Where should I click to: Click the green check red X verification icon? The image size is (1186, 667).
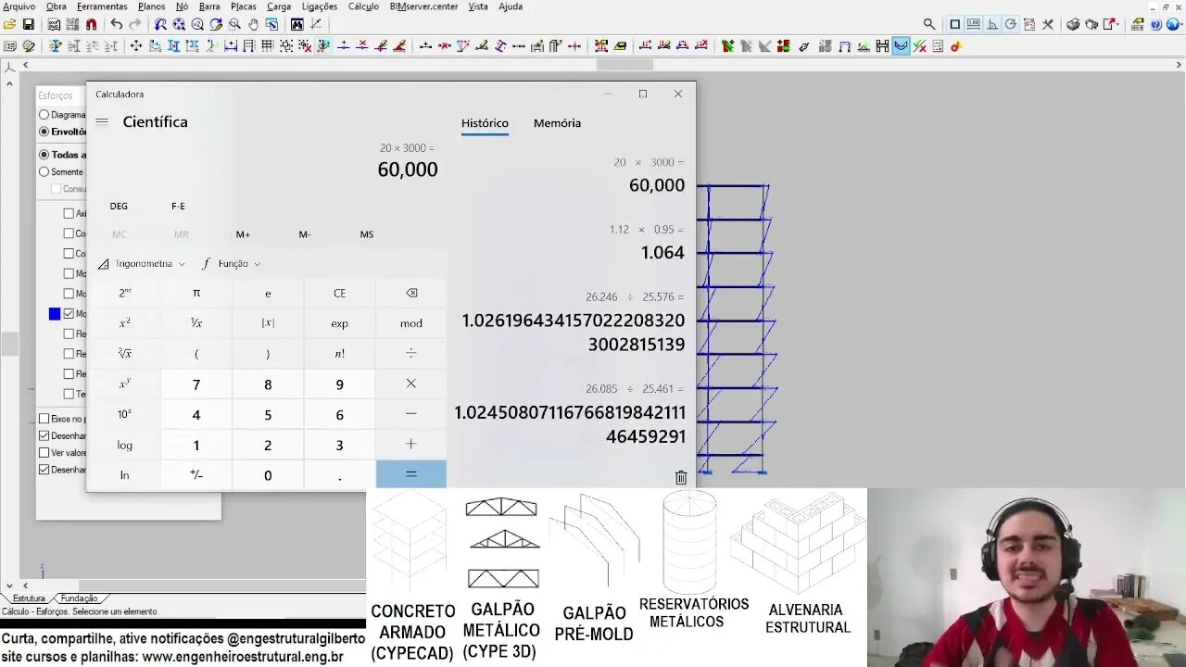(920, 45)
